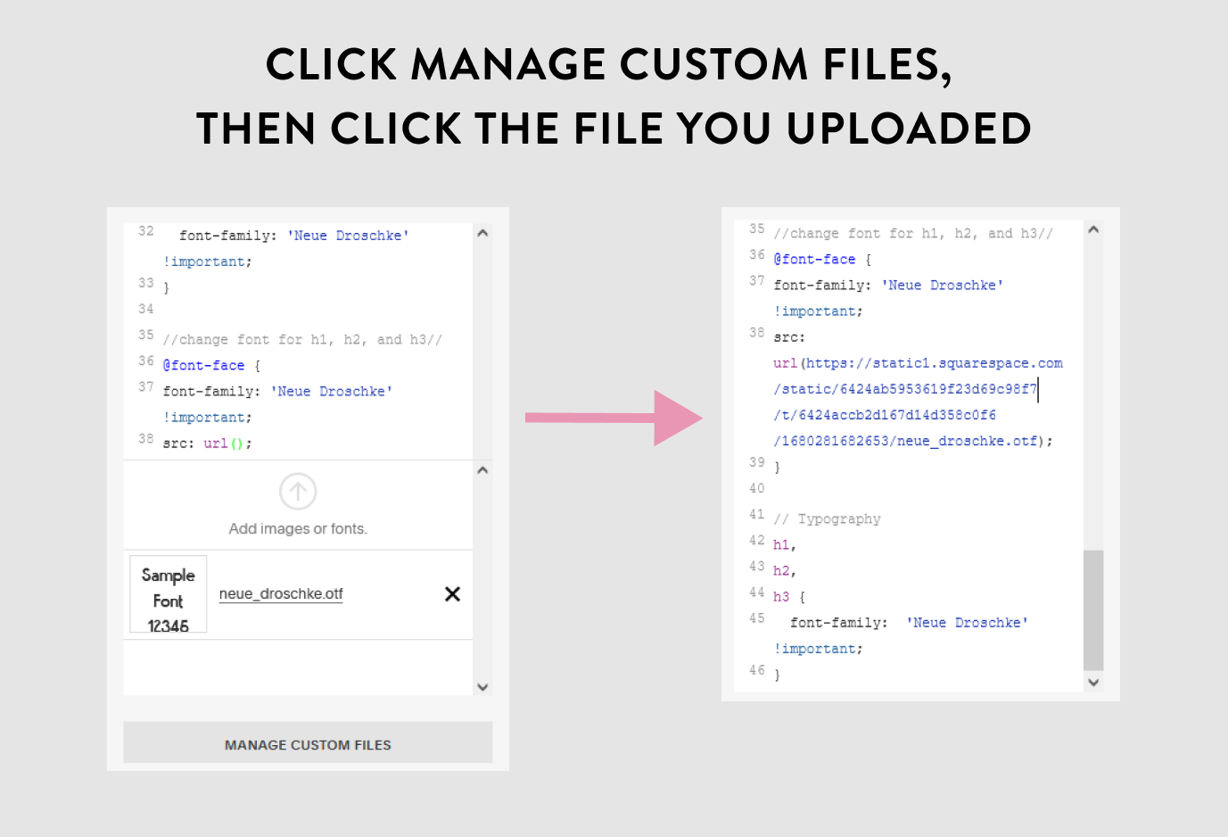Click the neue_droschke.otf file link
This screenshot has width=1228, height=837.
point(280,593)
